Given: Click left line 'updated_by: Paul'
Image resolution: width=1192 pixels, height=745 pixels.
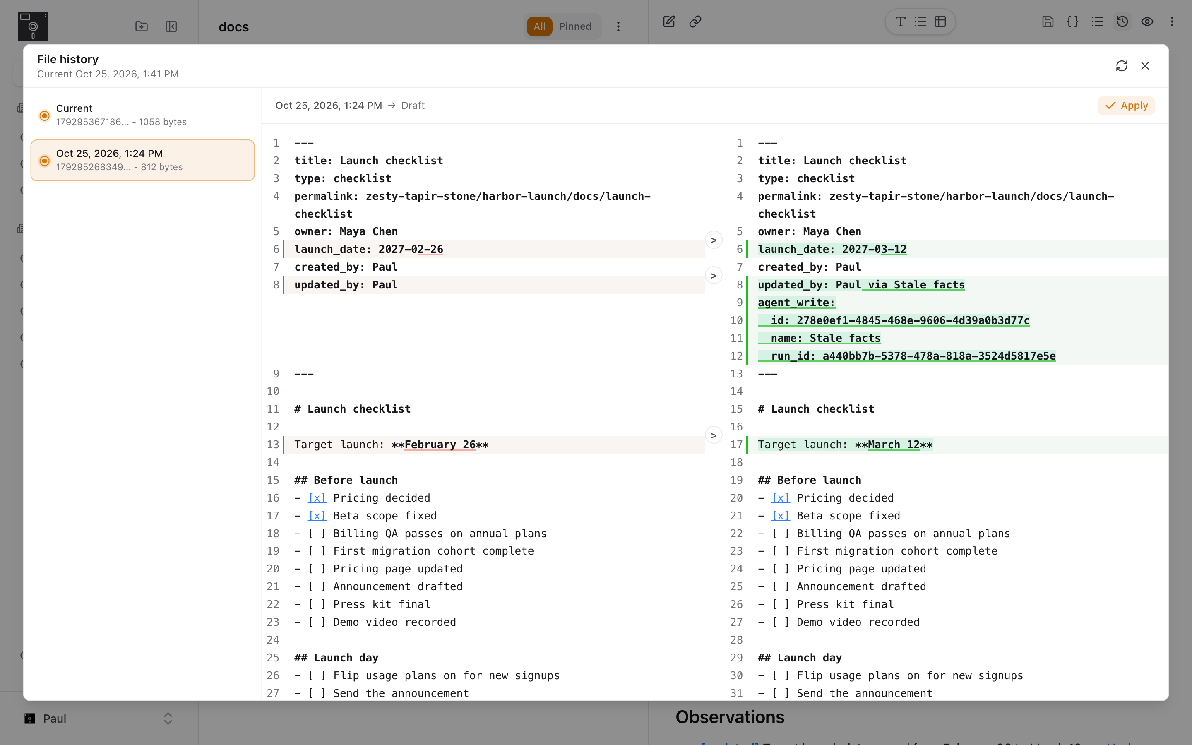Looking at the screenshot, I should [346, 285].
